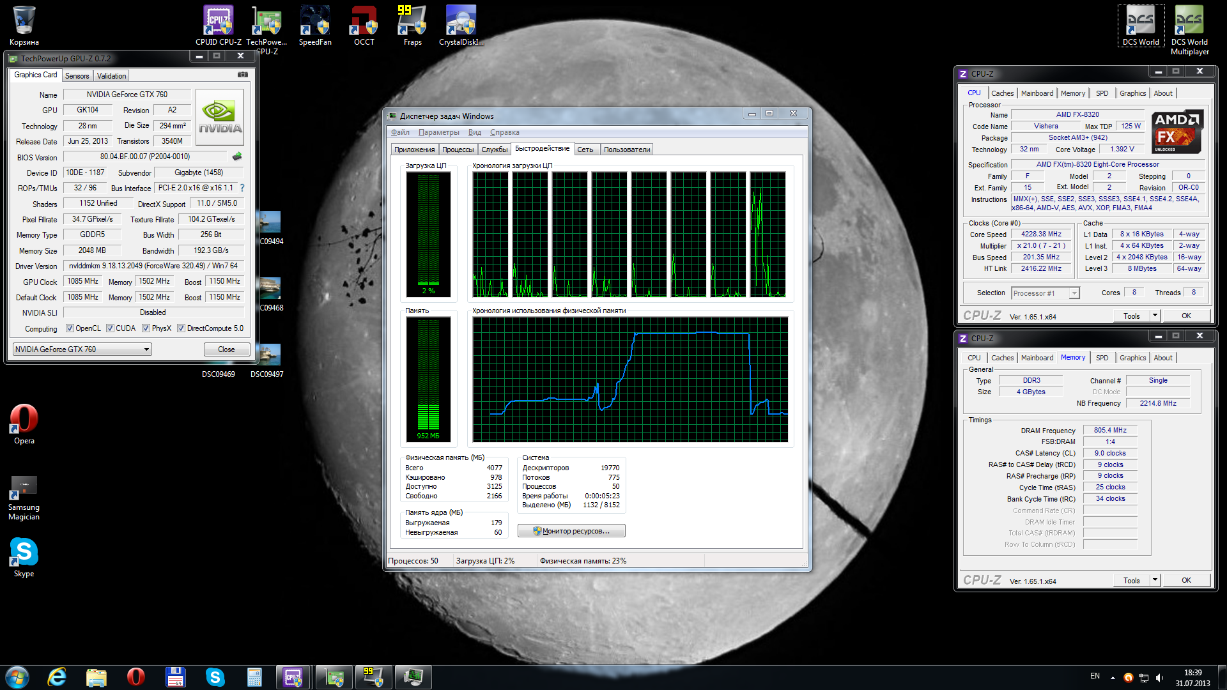Screen dimensions: 1227x690
Task: Click Close button in GPU-Z
Action: [226, 349]
